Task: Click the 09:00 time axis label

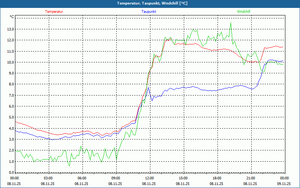Action: tap(115, 178)
